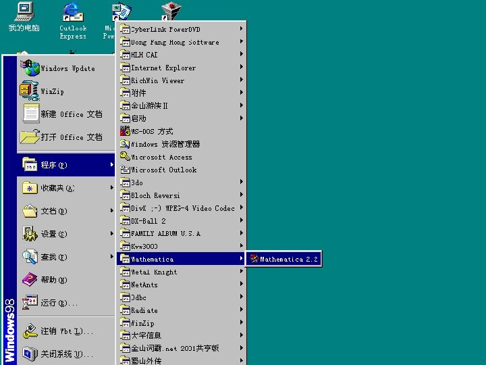
Task: Open the Radiate program group
Action: pos(182,310)
